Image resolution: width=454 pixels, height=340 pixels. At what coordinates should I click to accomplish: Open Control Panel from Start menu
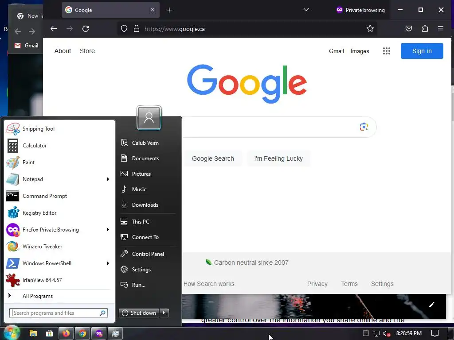coord(148,254)
